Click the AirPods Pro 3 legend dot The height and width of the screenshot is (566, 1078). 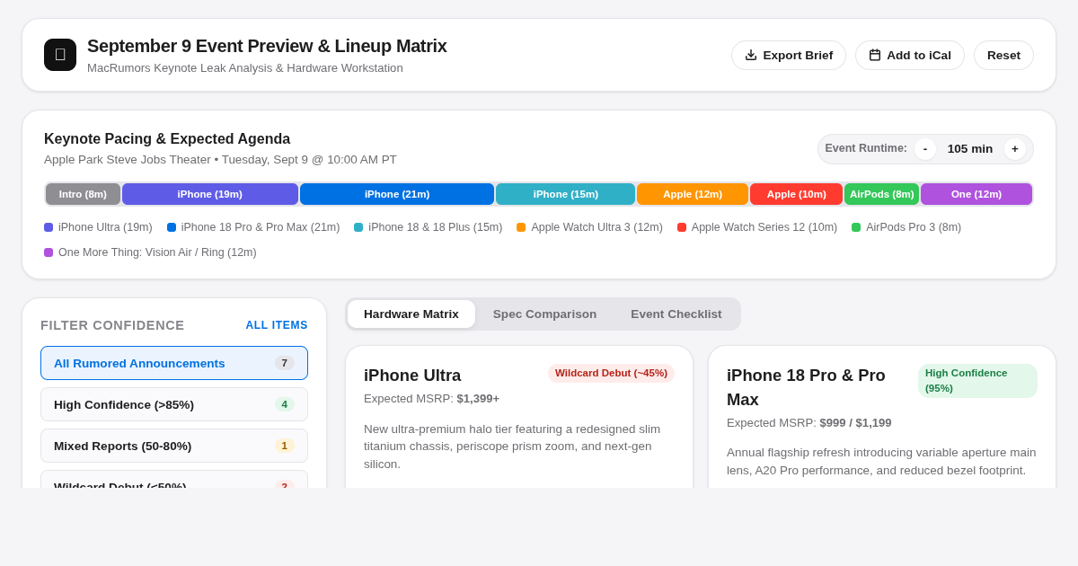click(x=856, y=227)
